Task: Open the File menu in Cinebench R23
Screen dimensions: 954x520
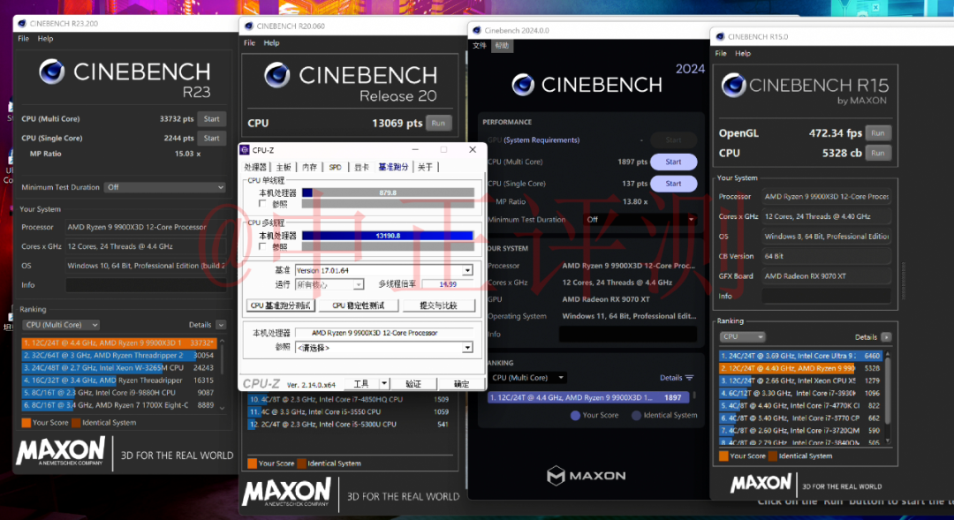Action: click(24, 38)
